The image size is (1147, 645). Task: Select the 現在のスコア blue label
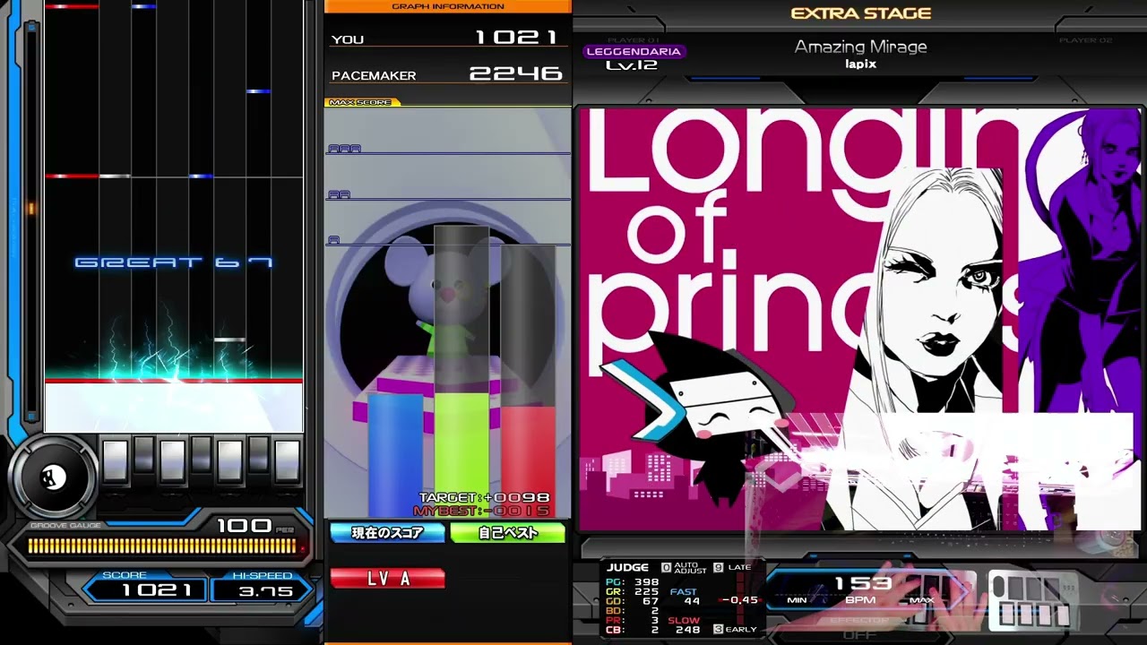click(x=388, y=533)
